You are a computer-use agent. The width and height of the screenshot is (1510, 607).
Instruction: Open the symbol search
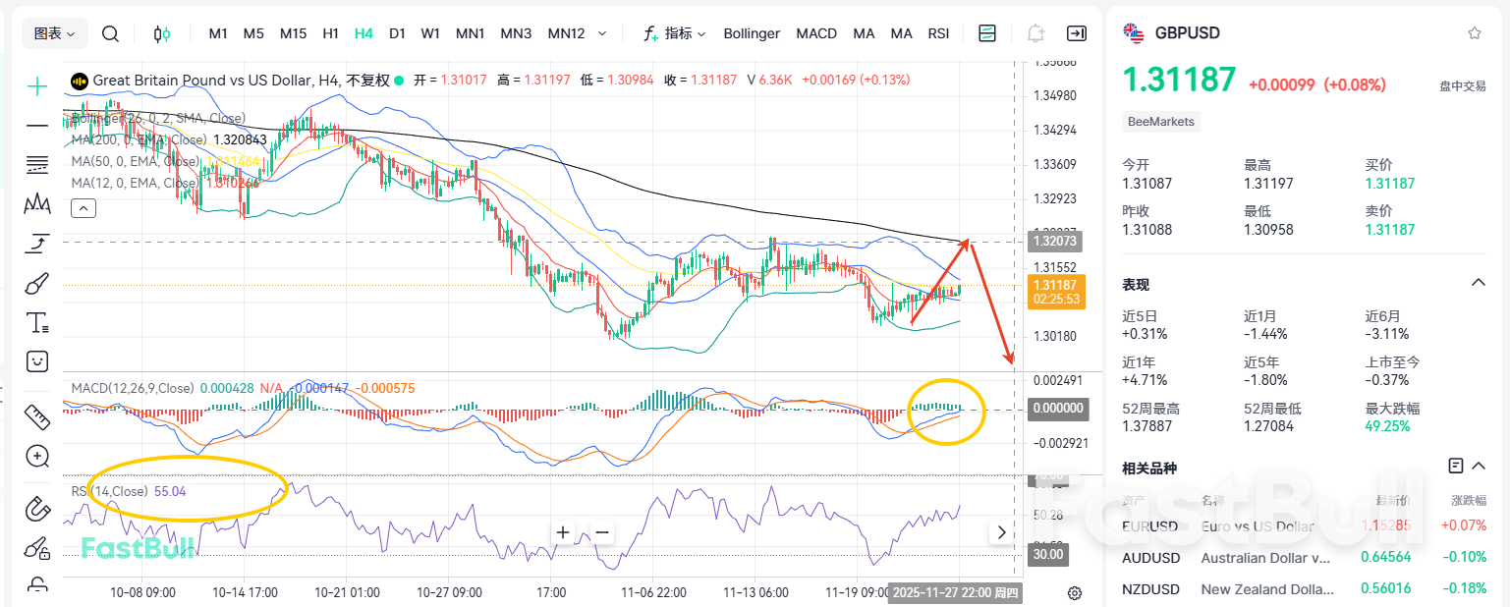(x=110, y=32)
